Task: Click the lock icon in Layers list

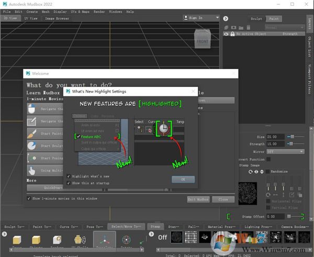Action: (231, 34)
